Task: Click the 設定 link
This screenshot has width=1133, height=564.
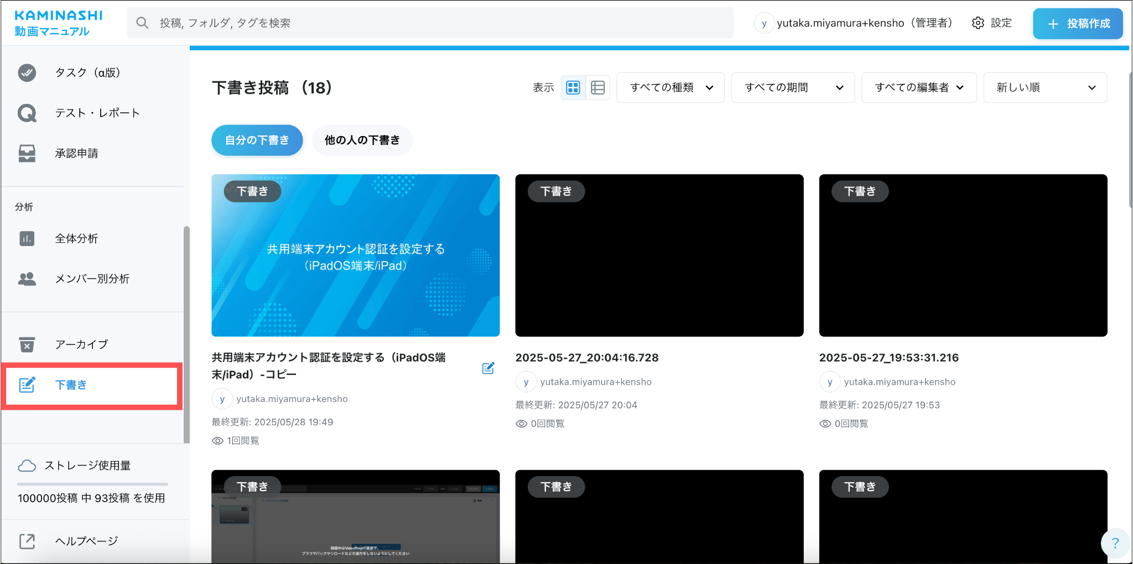Action: (x=992, y=23)
